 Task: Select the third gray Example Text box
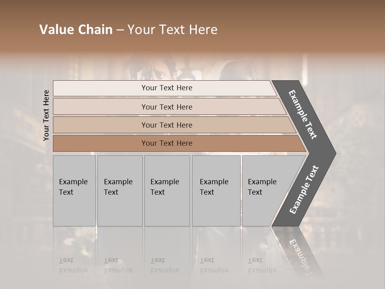(x=167, y=191)
